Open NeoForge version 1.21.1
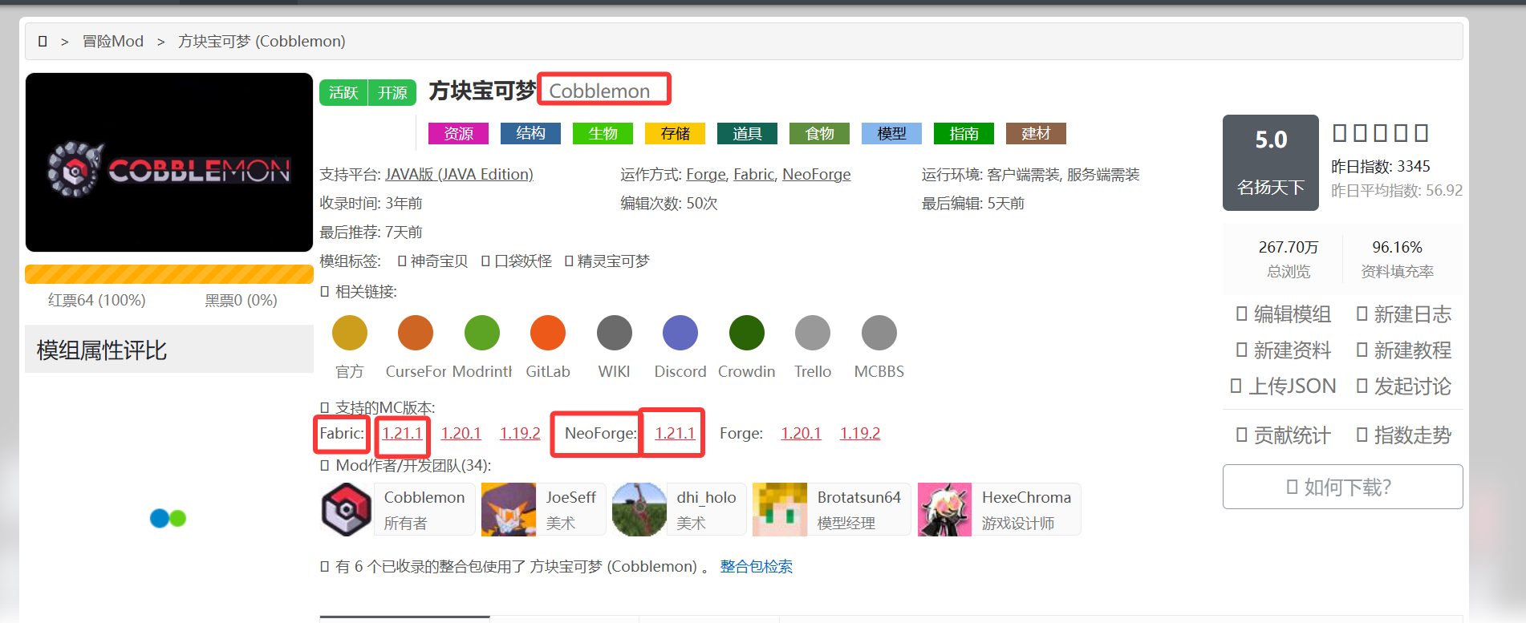1526x623 pixels. click(x=675, y=433)
